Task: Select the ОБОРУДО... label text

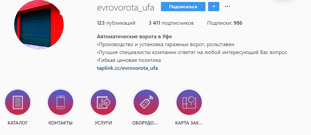Action: click(145, 123)
